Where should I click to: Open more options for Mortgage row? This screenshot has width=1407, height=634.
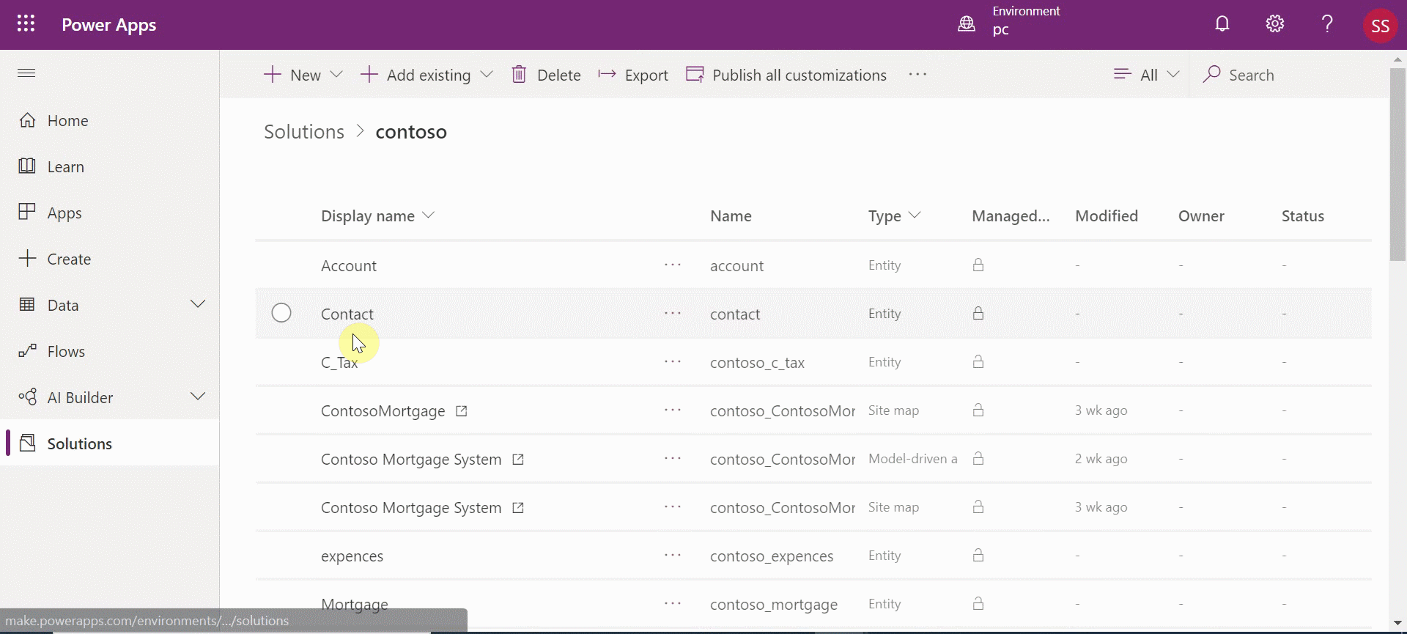click(673, 603)
